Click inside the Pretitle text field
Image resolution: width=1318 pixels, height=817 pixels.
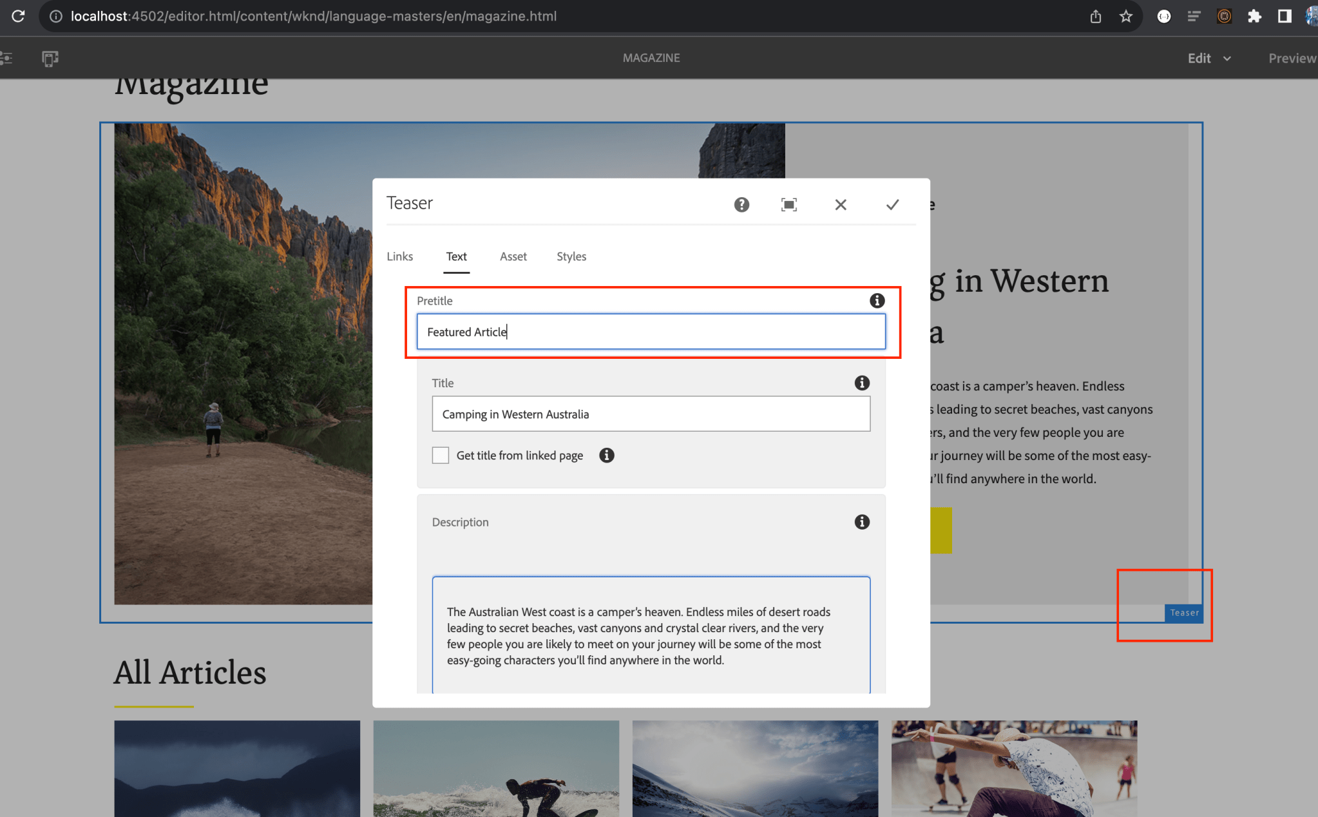(x=651, y=331)
